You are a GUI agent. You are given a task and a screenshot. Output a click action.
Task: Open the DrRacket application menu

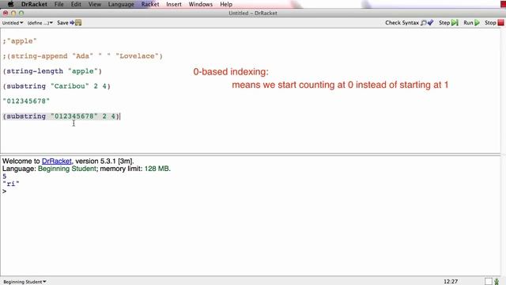[34, 4]
